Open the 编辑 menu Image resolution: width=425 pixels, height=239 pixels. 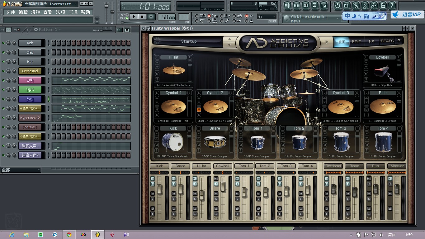23,12
